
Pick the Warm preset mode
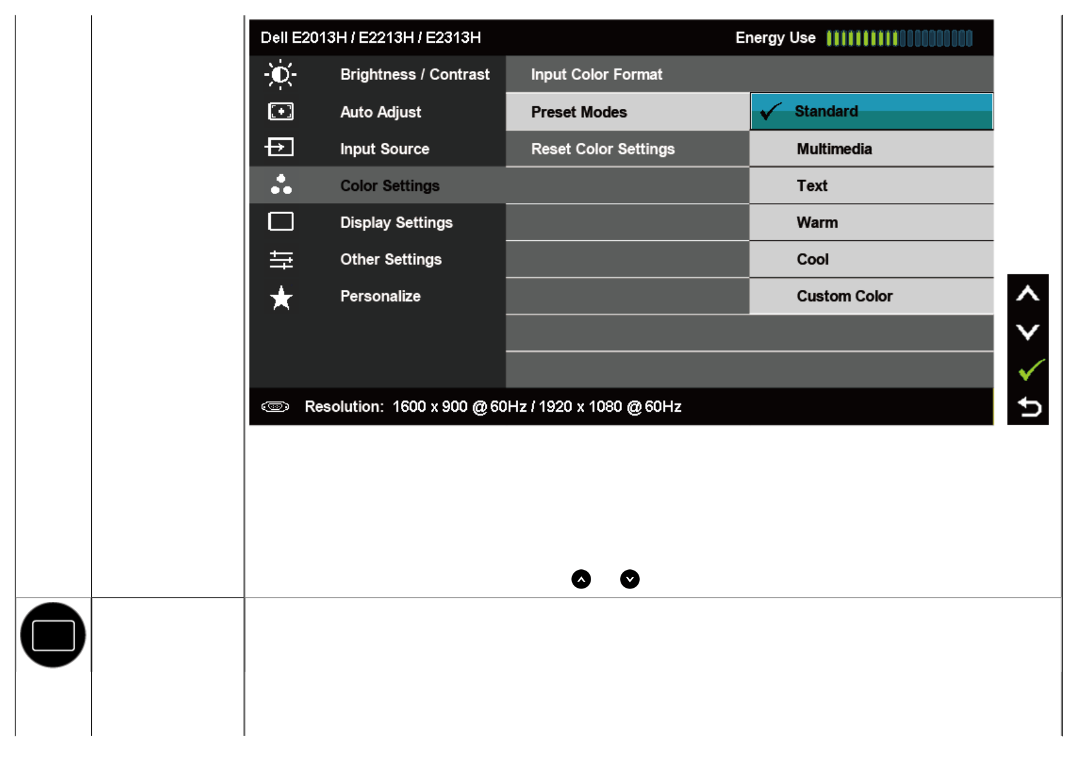tap(872, 223)
